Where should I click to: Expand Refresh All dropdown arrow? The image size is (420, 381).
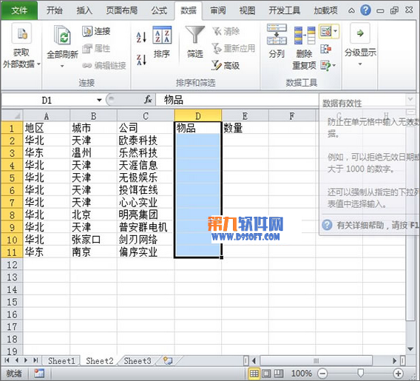(62, 66)
